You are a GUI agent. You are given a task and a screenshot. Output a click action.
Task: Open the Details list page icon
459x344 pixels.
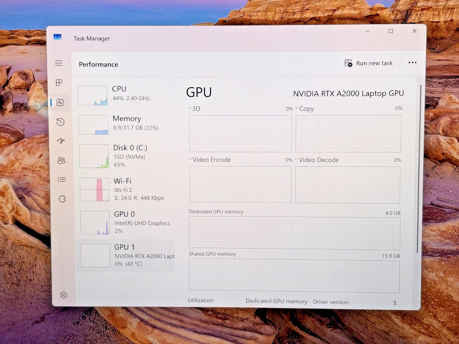[x=62, y=179]
